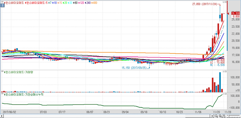The image size is (241, 118).
Task: Click the scroll-right arrow on the horizontal scrollbar
Action: pos(212,116)
